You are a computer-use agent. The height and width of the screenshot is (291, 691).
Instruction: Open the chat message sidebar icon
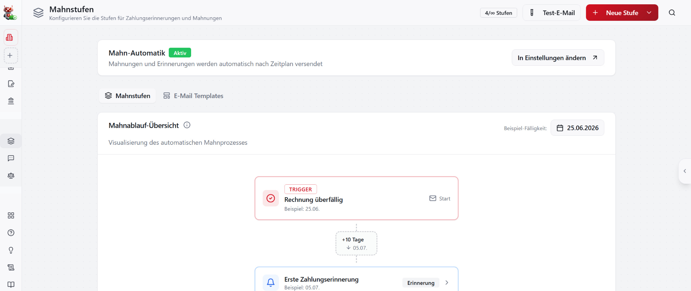coord(11,158)
